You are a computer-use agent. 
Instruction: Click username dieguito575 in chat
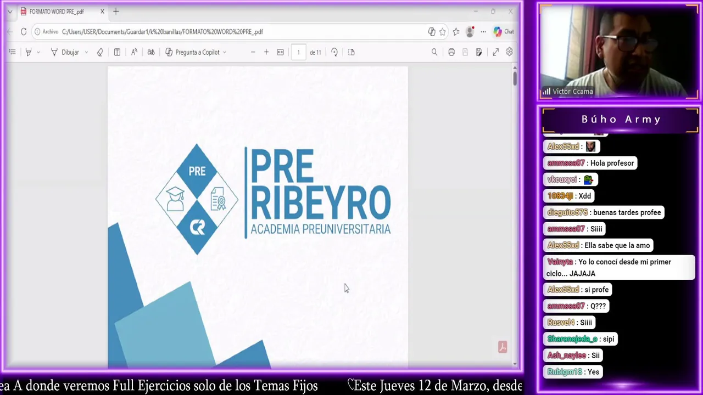click(x=567, y=212)
